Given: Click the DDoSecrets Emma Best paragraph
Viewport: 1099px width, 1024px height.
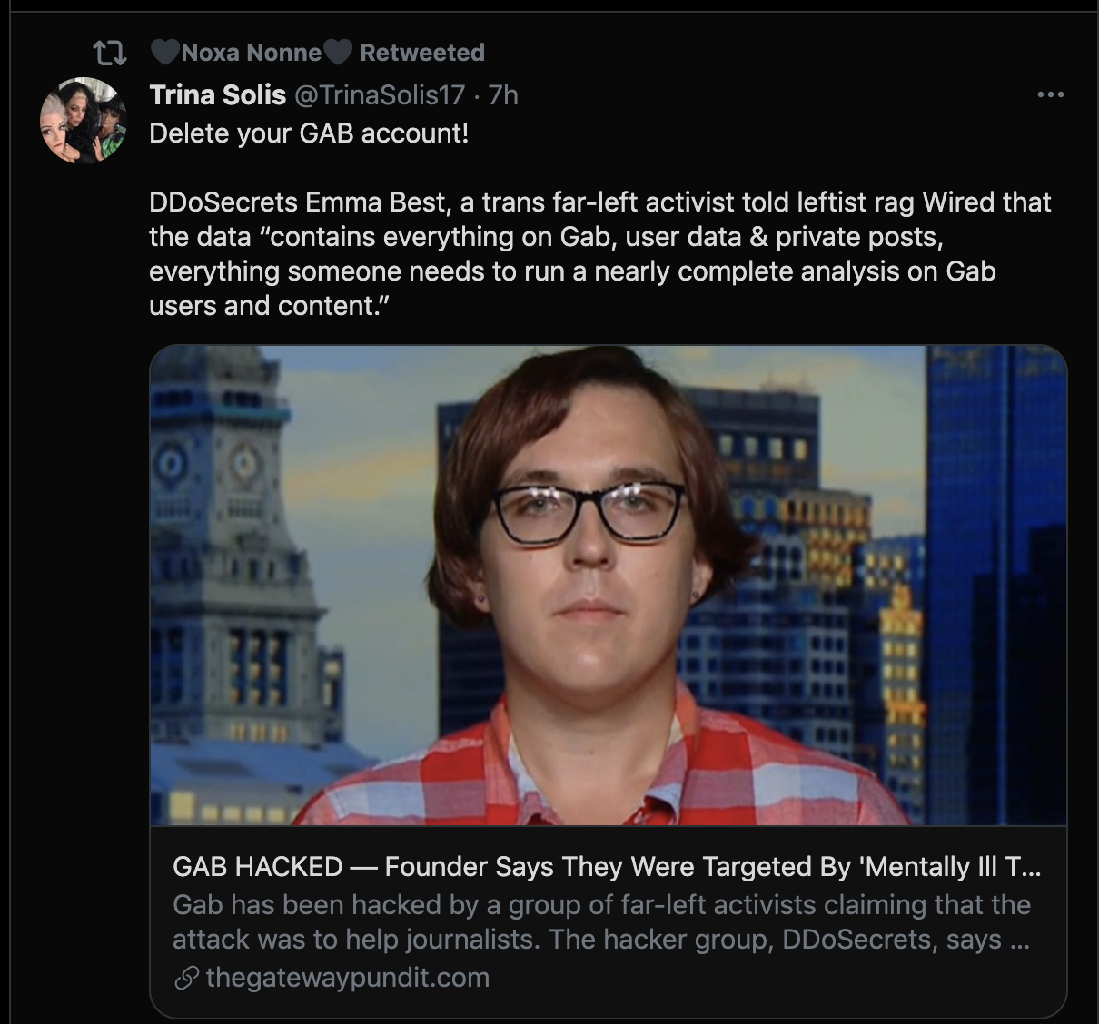Looking at the screenshot, I should point(599,253).
